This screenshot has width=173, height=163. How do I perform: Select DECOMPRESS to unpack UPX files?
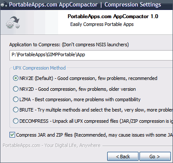15,121
